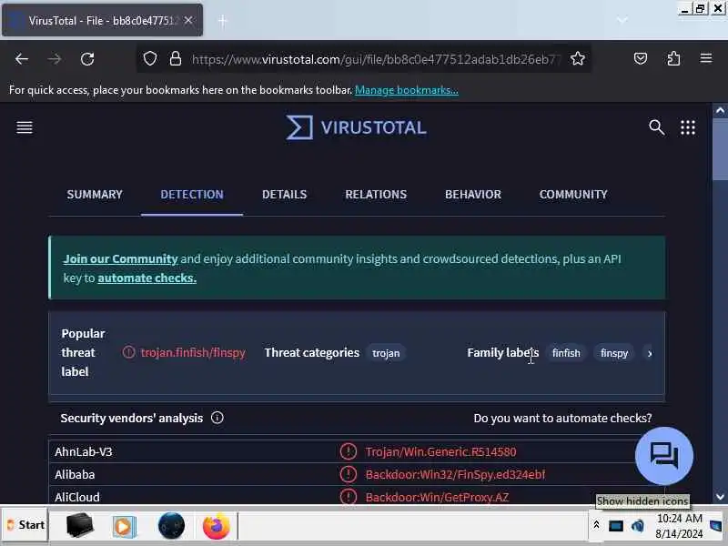Open Firefox from the taskbar

(216, 526)
